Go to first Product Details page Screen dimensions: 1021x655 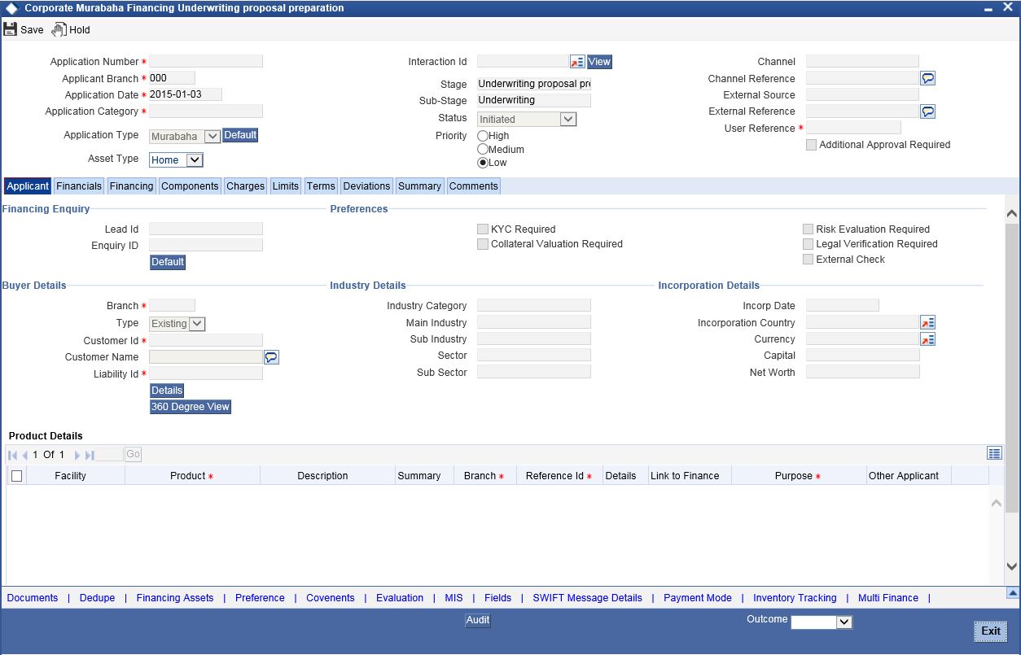click(x=13, y=455)
